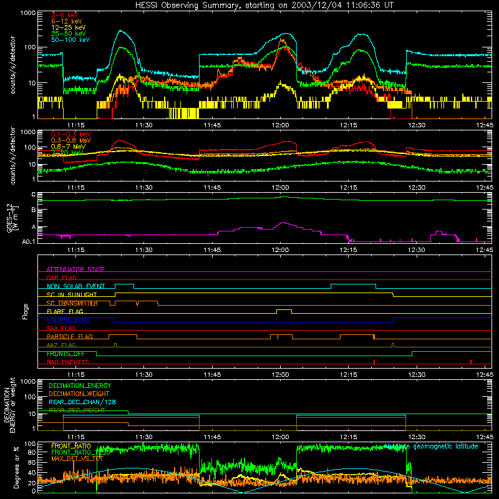Click the DECIMATION ENERGY or weight axis title
The width and height of the screenshot is (499, 499).
(9, 405)
